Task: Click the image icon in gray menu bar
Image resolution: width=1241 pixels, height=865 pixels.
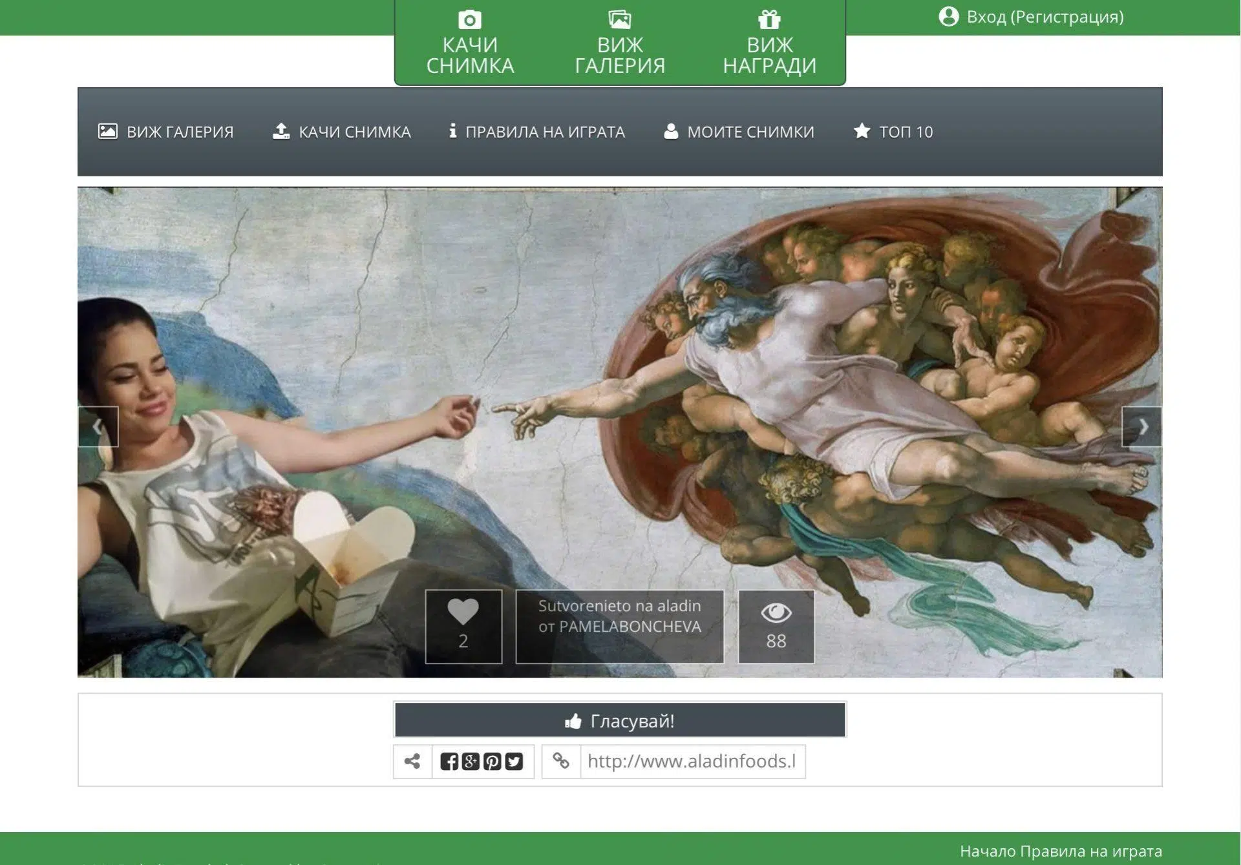Action: [x=107, y=131]
